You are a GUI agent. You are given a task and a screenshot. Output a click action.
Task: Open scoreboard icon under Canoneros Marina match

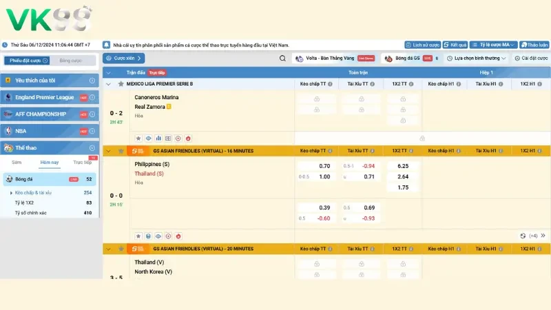pos(168,138)
